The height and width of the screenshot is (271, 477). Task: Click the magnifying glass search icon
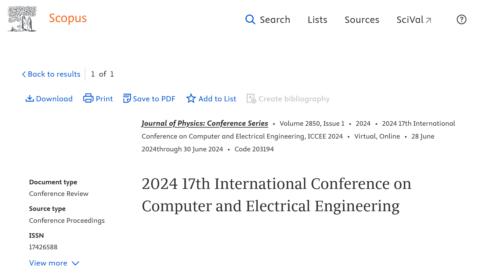click(x=250, y=20)
